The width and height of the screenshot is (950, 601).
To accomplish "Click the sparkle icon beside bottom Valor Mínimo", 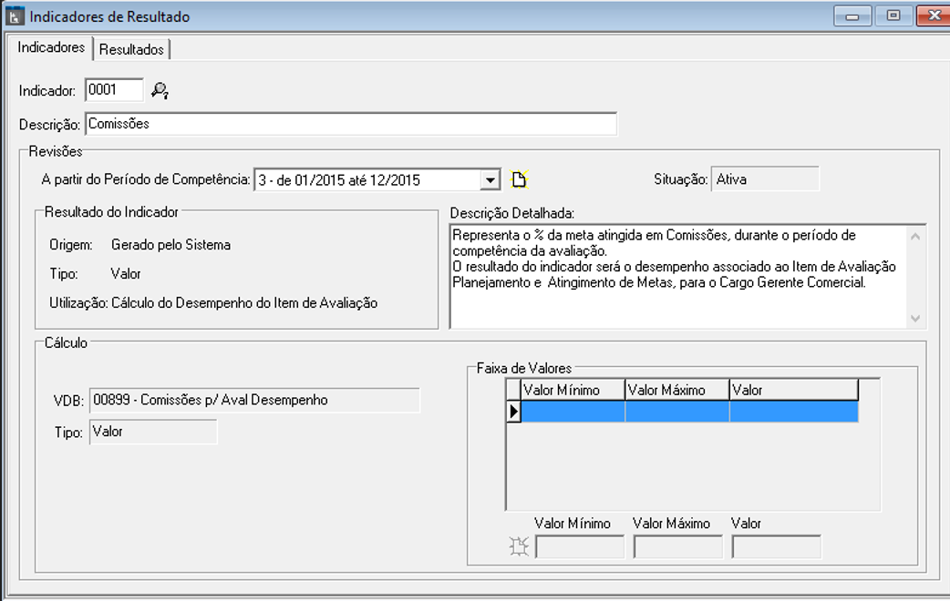I will [x=519, y=546].
